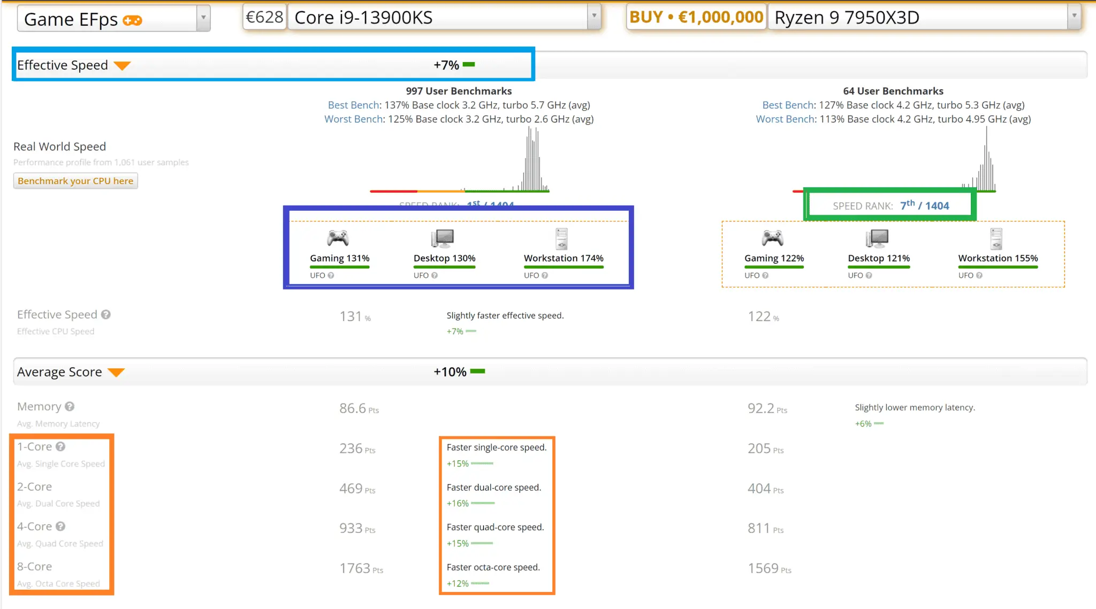Click Slightly lower memory latency text
This screenshot has height=609, width=1096.
pyautogui.click(x=915, y=407)
